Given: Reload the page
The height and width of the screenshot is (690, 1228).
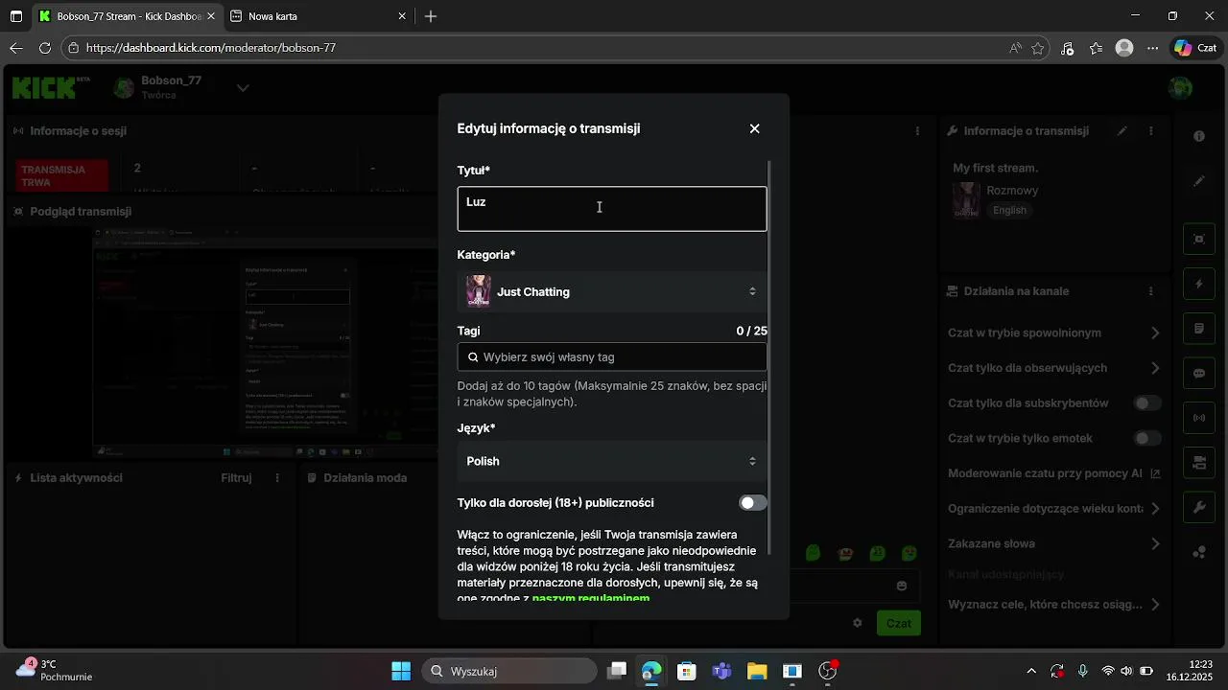Looking at the screenshot, I should [x=45, y=48].
